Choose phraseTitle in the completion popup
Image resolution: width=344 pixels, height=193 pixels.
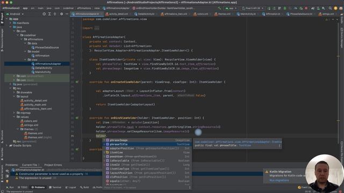[147, 144]
